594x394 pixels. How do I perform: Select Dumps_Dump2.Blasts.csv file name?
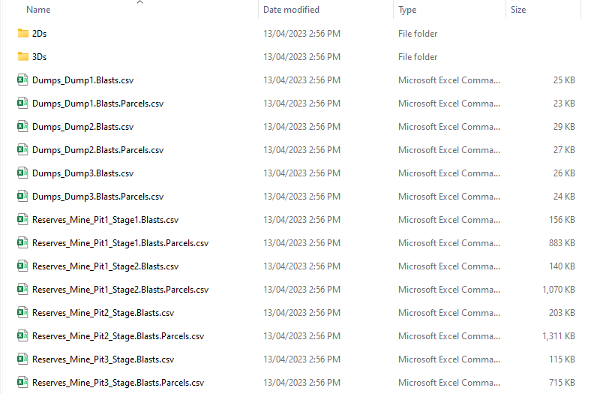click(x=82, y=127)
